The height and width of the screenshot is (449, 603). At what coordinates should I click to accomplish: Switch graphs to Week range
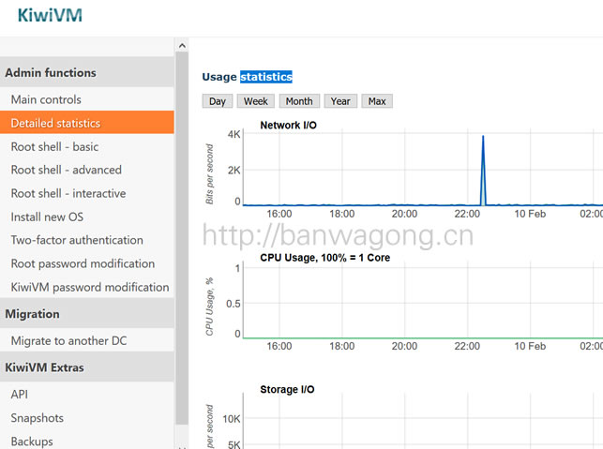click(256, 101)
